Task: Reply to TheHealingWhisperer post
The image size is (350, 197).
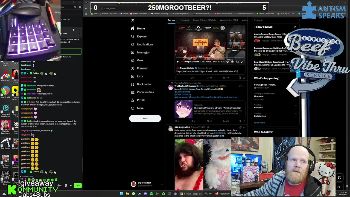Action: pos(177,121)
